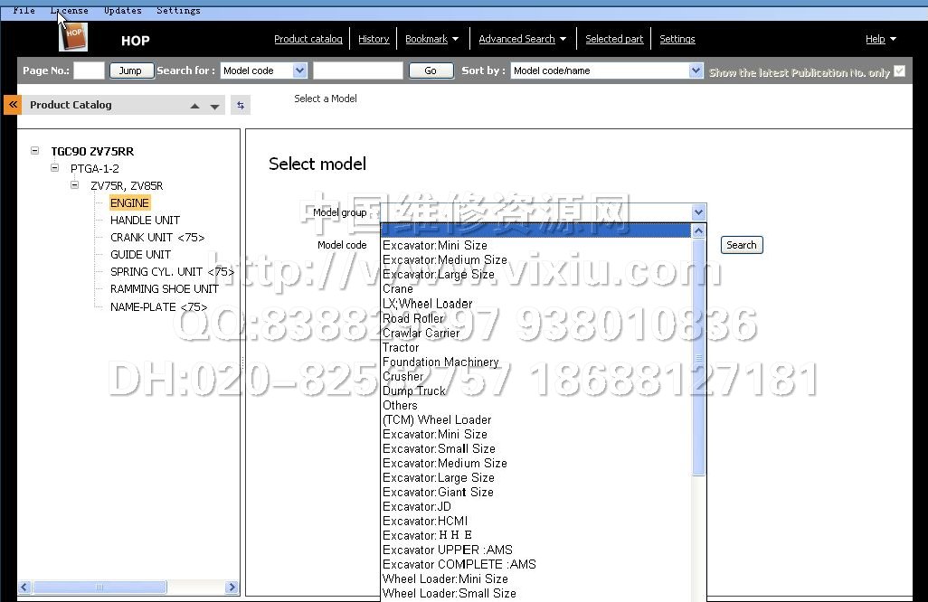Screen dimensions: 928x602
Task: Click the Search button next to Model code
Action: pos(741,245)
